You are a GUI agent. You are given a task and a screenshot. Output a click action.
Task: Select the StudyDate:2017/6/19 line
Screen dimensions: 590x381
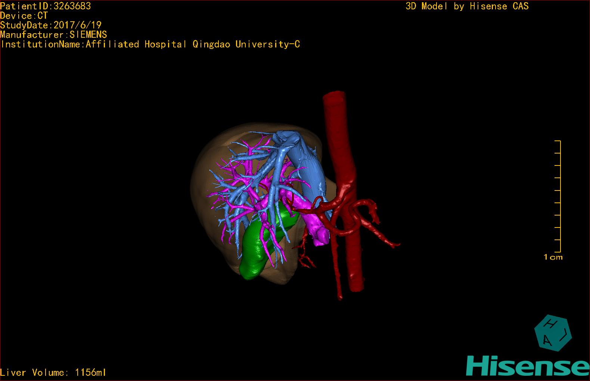[x=51, y=25]
